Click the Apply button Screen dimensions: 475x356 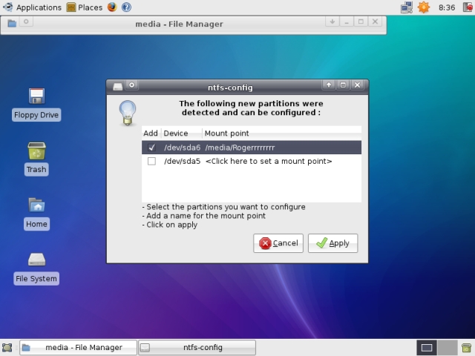332,243
